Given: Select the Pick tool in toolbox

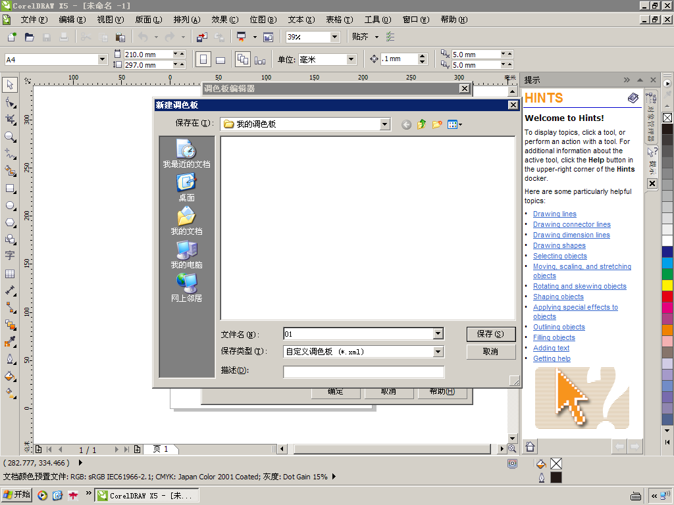Looking at the screenshot, I should pyautogui.click(x=9, y=85).
